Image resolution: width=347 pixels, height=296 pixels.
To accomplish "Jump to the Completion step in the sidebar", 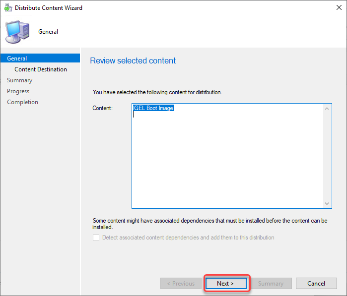I will tap(22, 102).
